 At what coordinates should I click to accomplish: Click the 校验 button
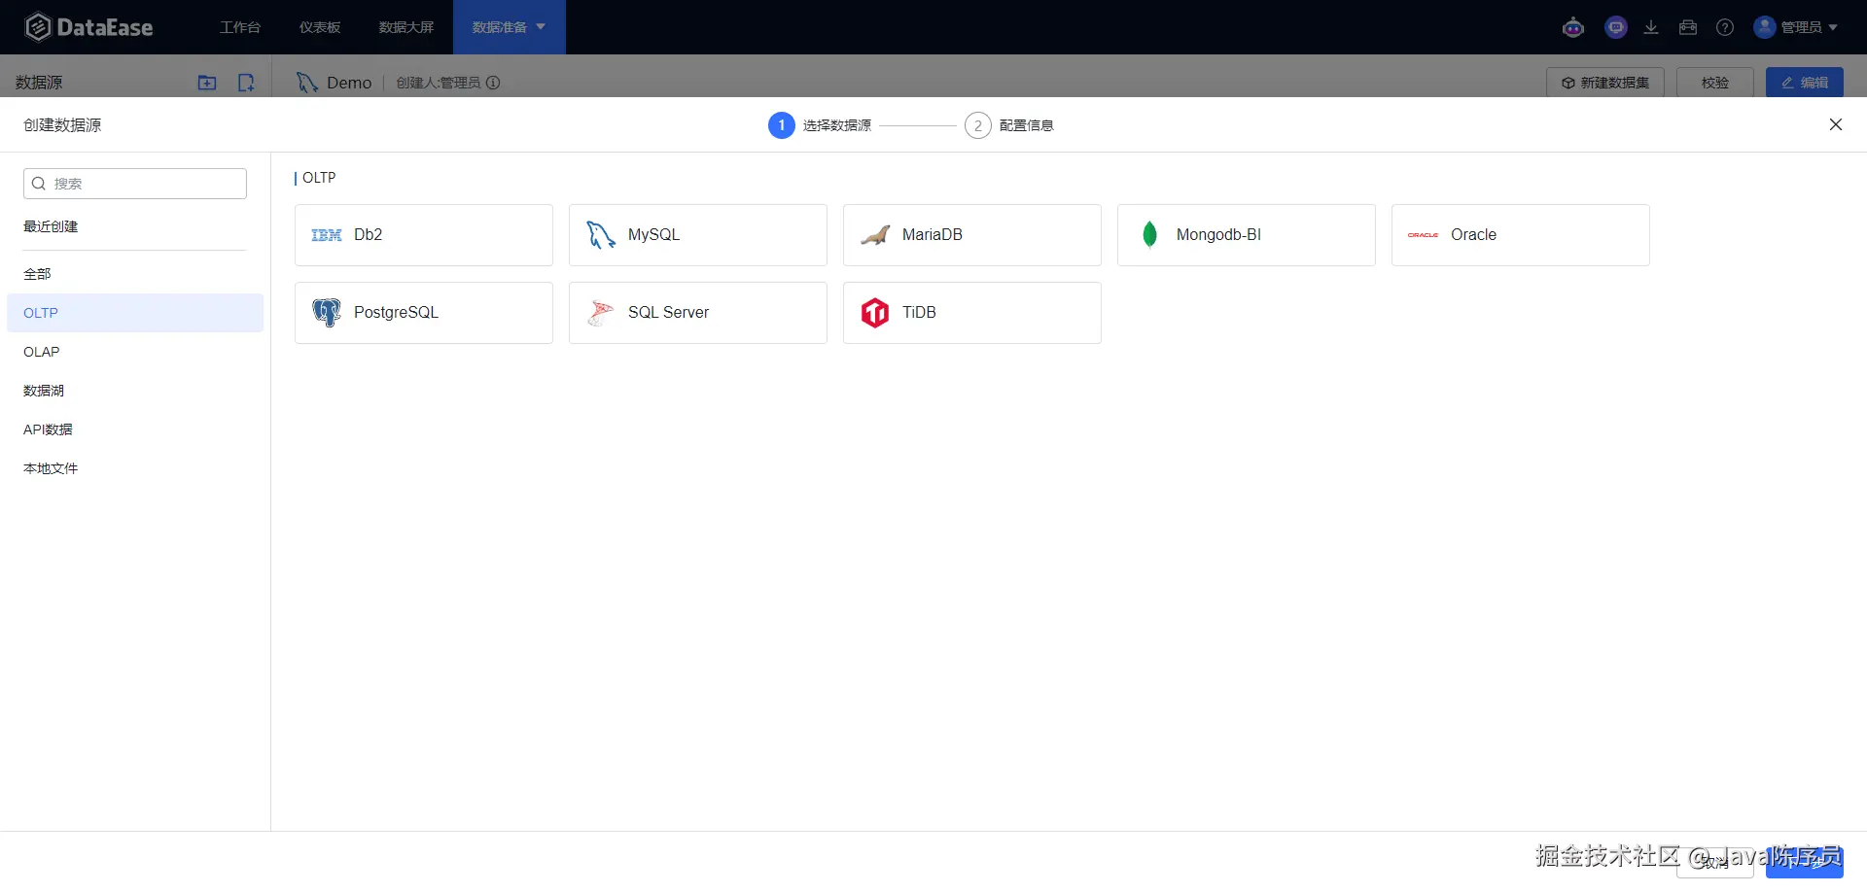point(1715,83)
